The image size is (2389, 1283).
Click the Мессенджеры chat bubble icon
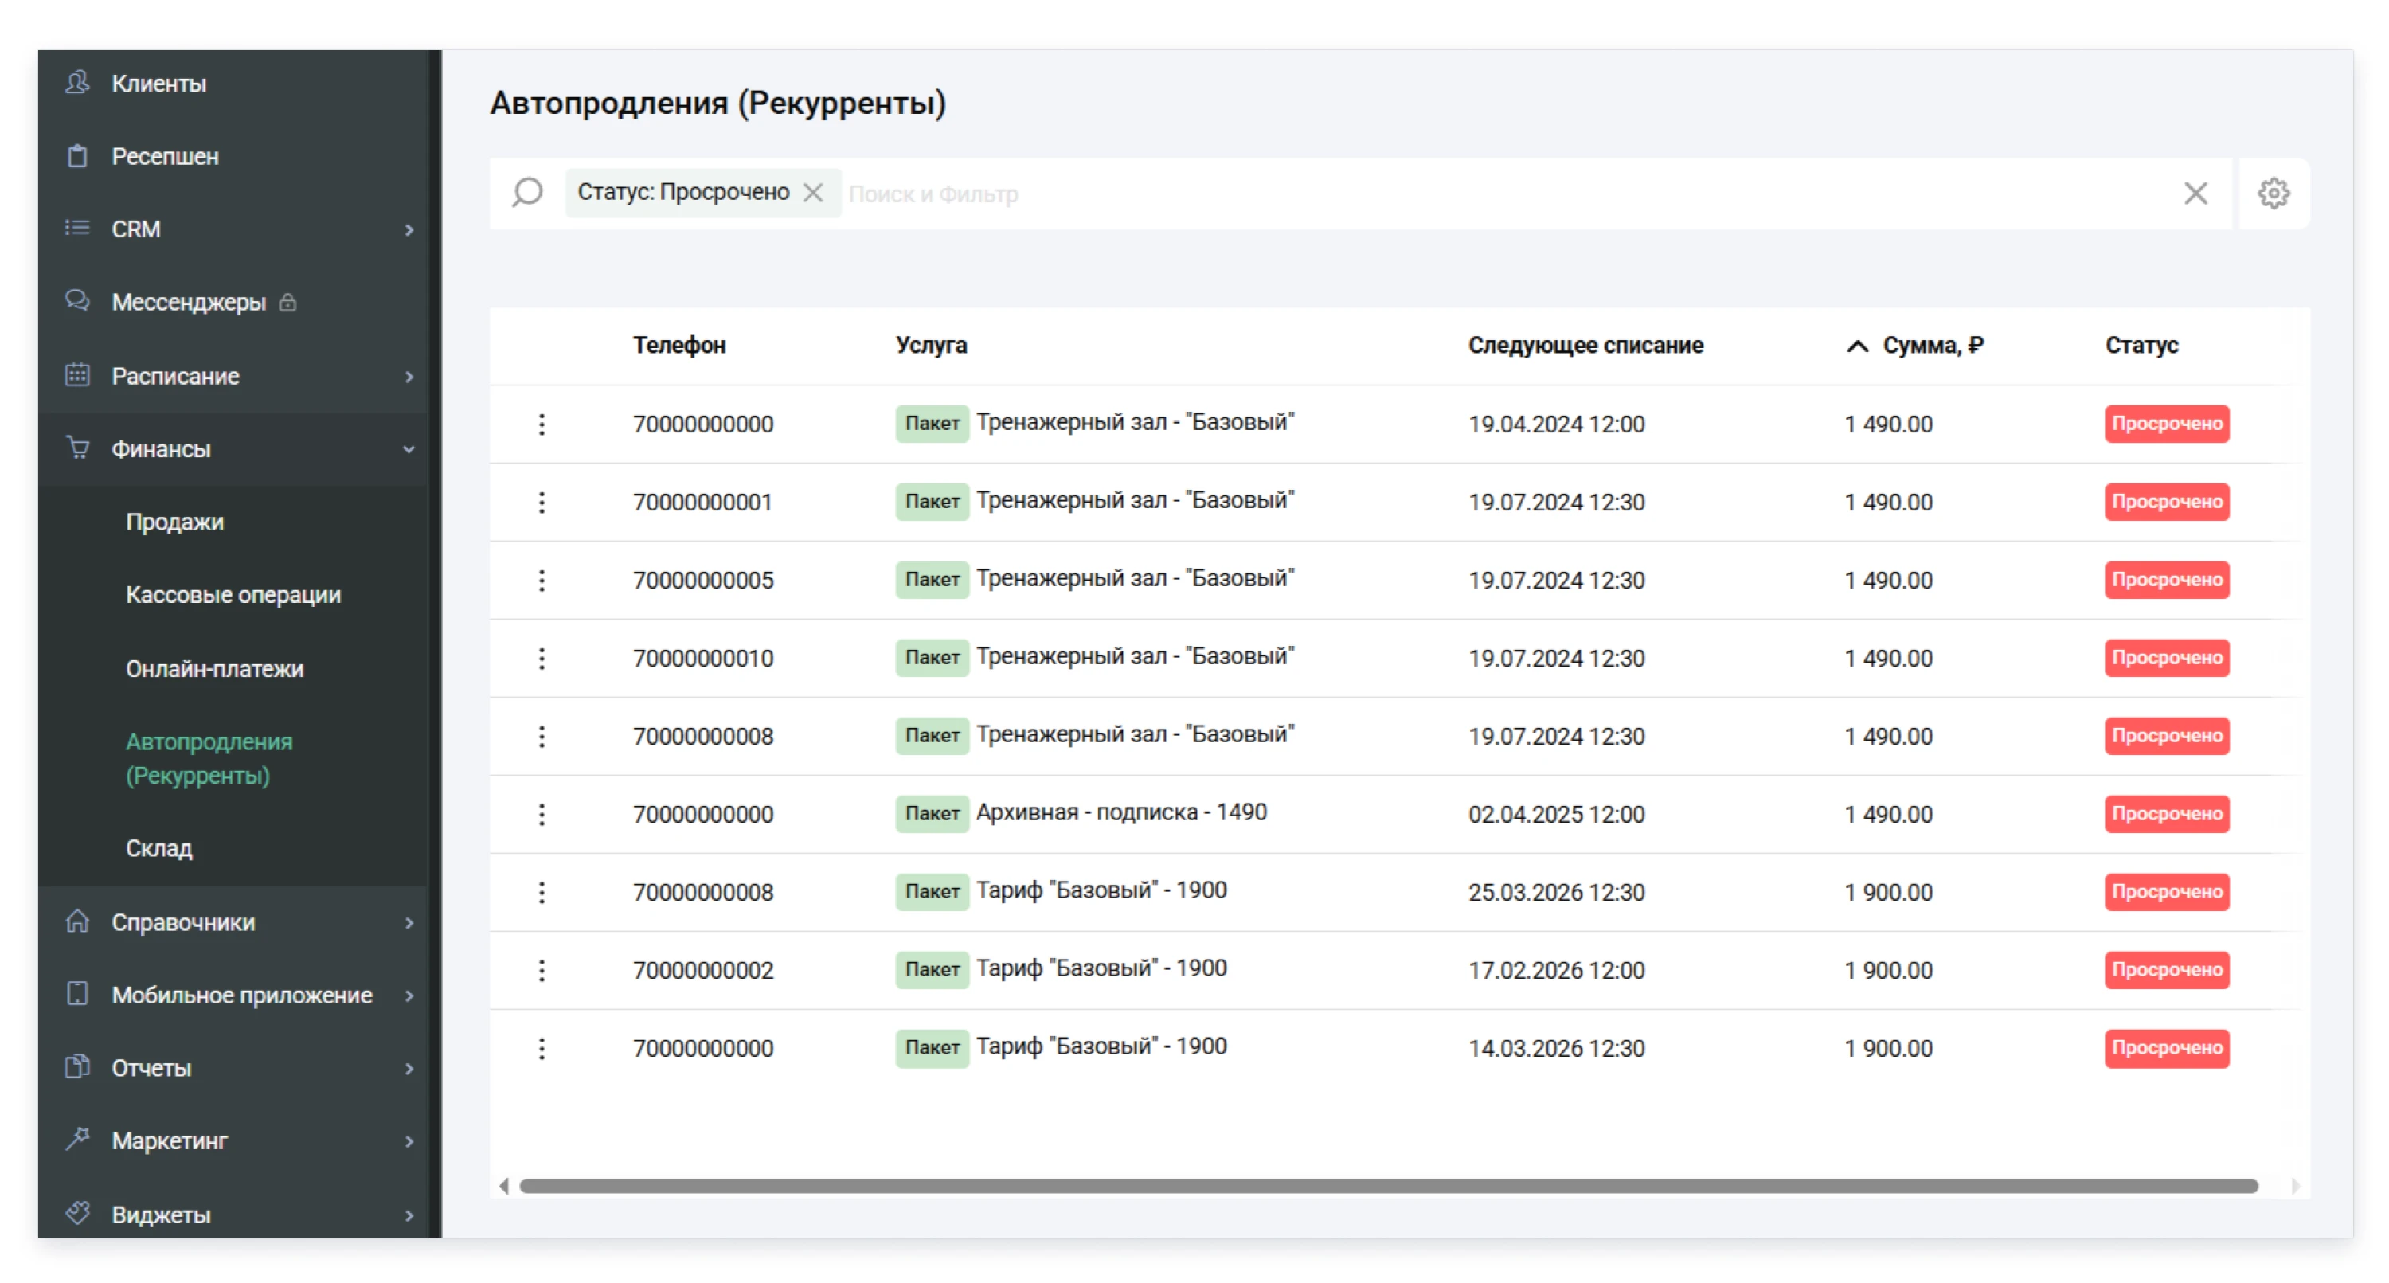[x=78, y=302]
